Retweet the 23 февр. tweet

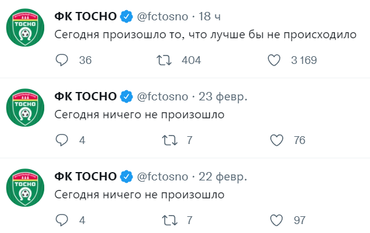170,140
